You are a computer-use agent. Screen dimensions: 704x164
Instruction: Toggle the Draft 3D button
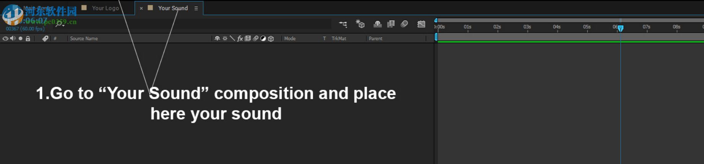[x=360, y=24]
